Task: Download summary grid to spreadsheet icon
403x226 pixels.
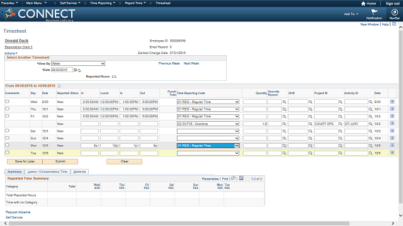Action: (241, 178)
